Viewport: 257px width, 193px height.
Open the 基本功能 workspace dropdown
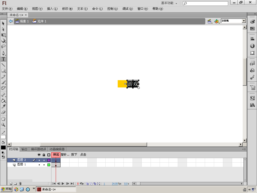(169, 3)
